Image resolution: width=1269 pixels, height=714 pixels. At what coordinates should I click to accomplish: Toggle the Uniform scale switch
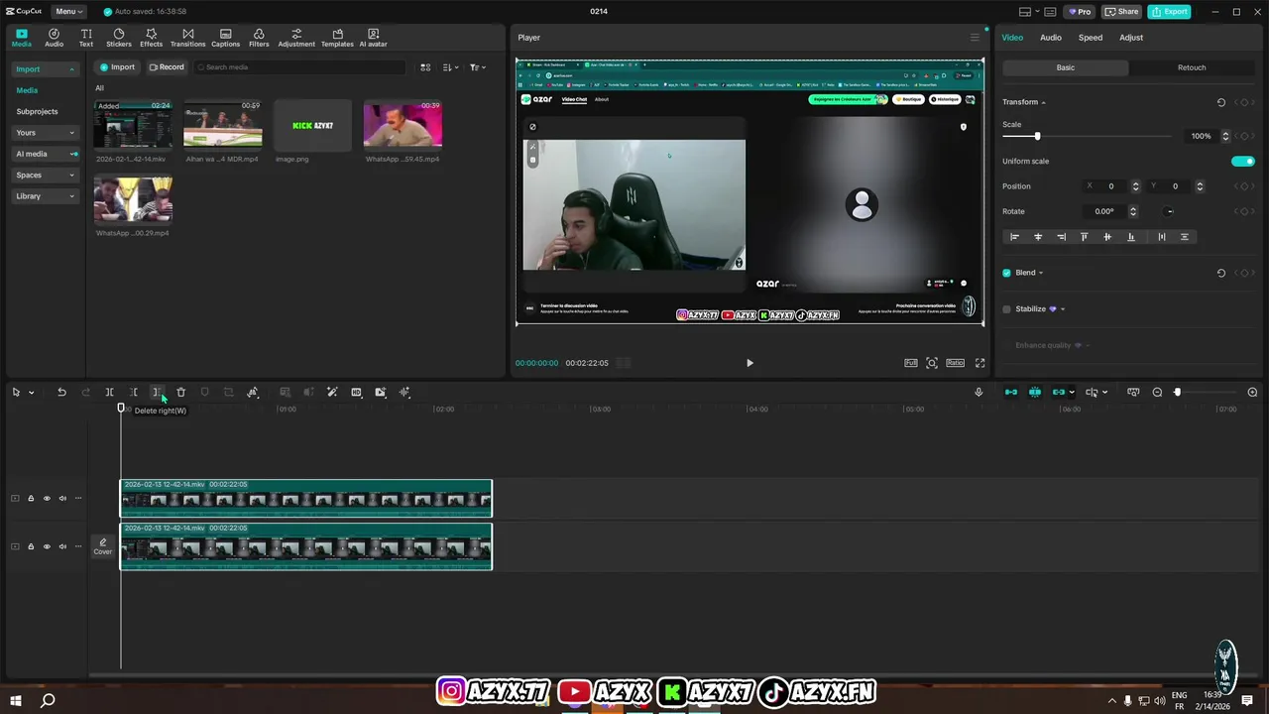[x=1242, y=161]
